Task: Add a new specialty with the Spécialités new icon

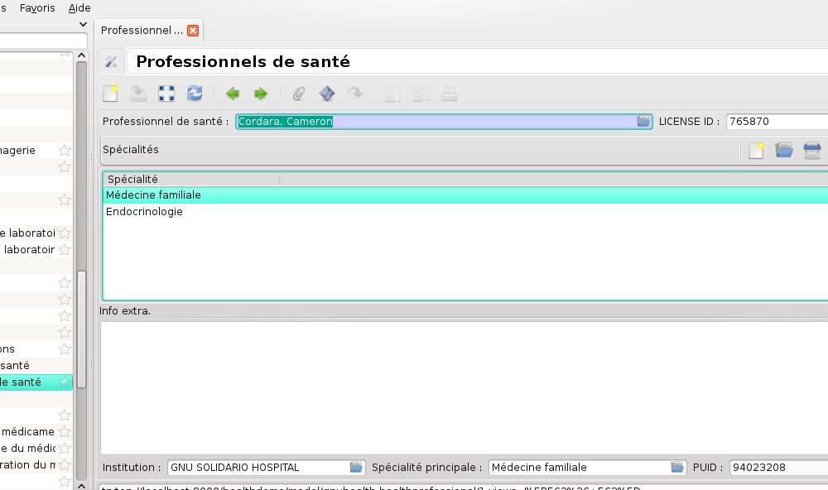Action: coord(756,150)
